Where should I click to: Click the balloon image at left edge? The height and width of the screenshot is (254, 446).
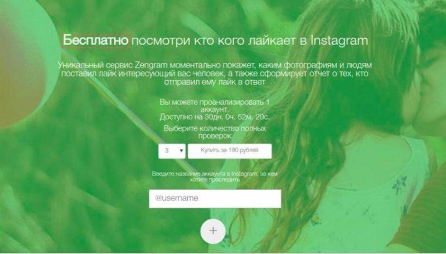(24, 65)
